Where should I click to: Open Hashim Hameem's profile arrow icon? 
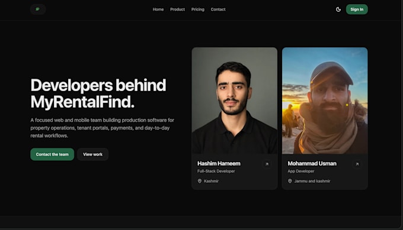coord(267,164)
